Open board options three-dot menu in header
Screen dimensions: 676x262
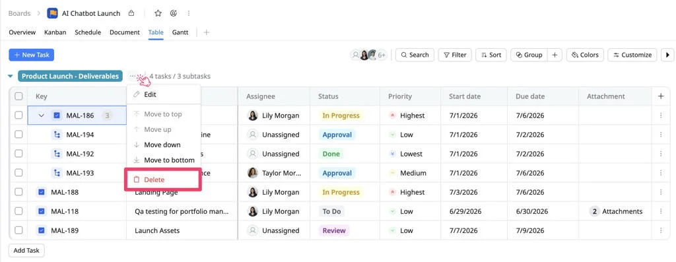(188, 13)
